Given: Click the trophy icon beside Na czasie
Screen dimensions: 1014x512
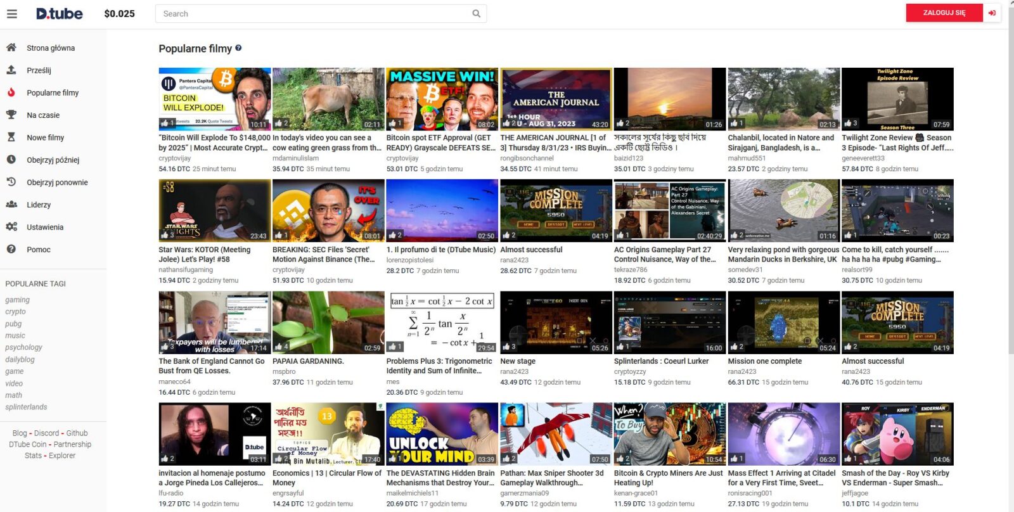Looking at the screenshot, I should click(x=11, y=115).
